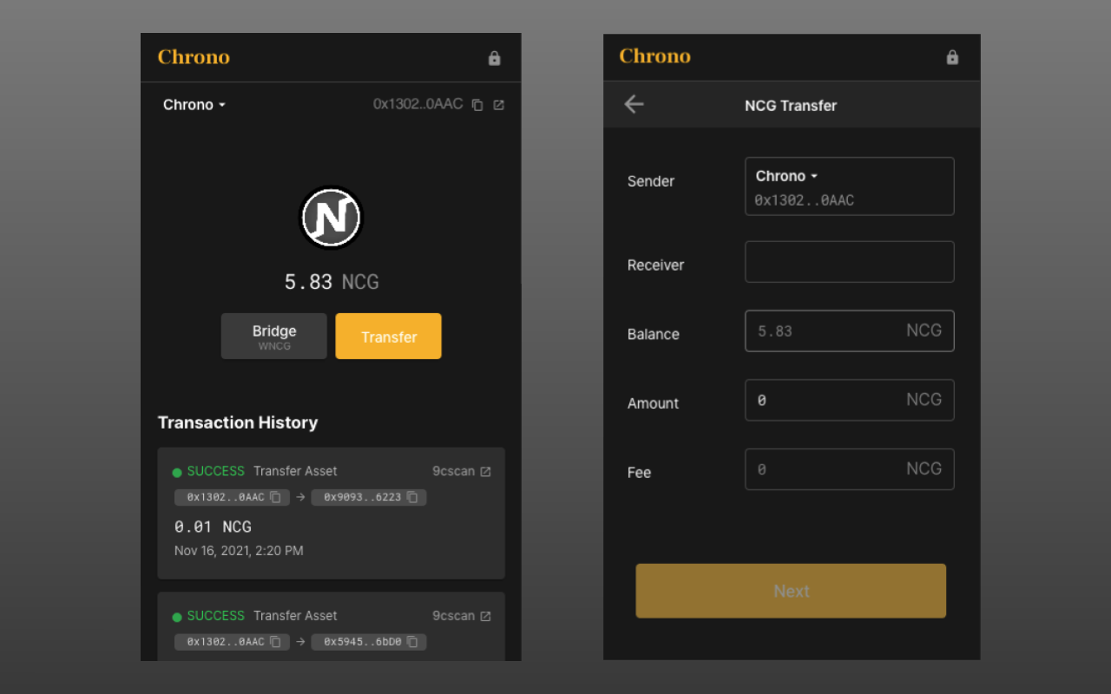
Task: Click the NCG coin logo
Action: 331,218
